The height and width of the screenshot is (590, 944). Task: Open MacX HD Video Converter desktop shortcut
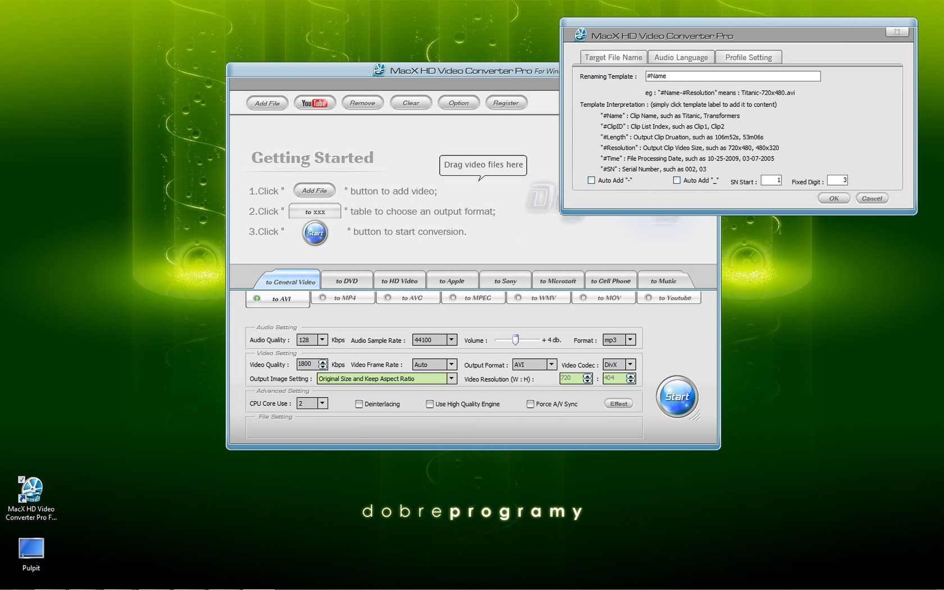pos(31,498)
